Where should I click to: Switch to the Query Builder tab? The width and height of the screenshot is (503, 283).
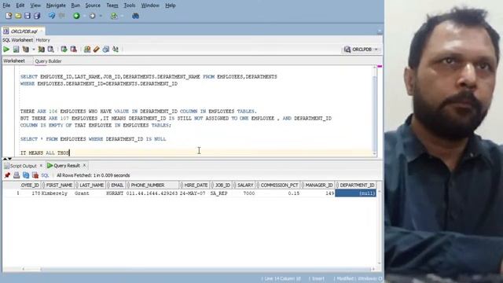(48, 61)
